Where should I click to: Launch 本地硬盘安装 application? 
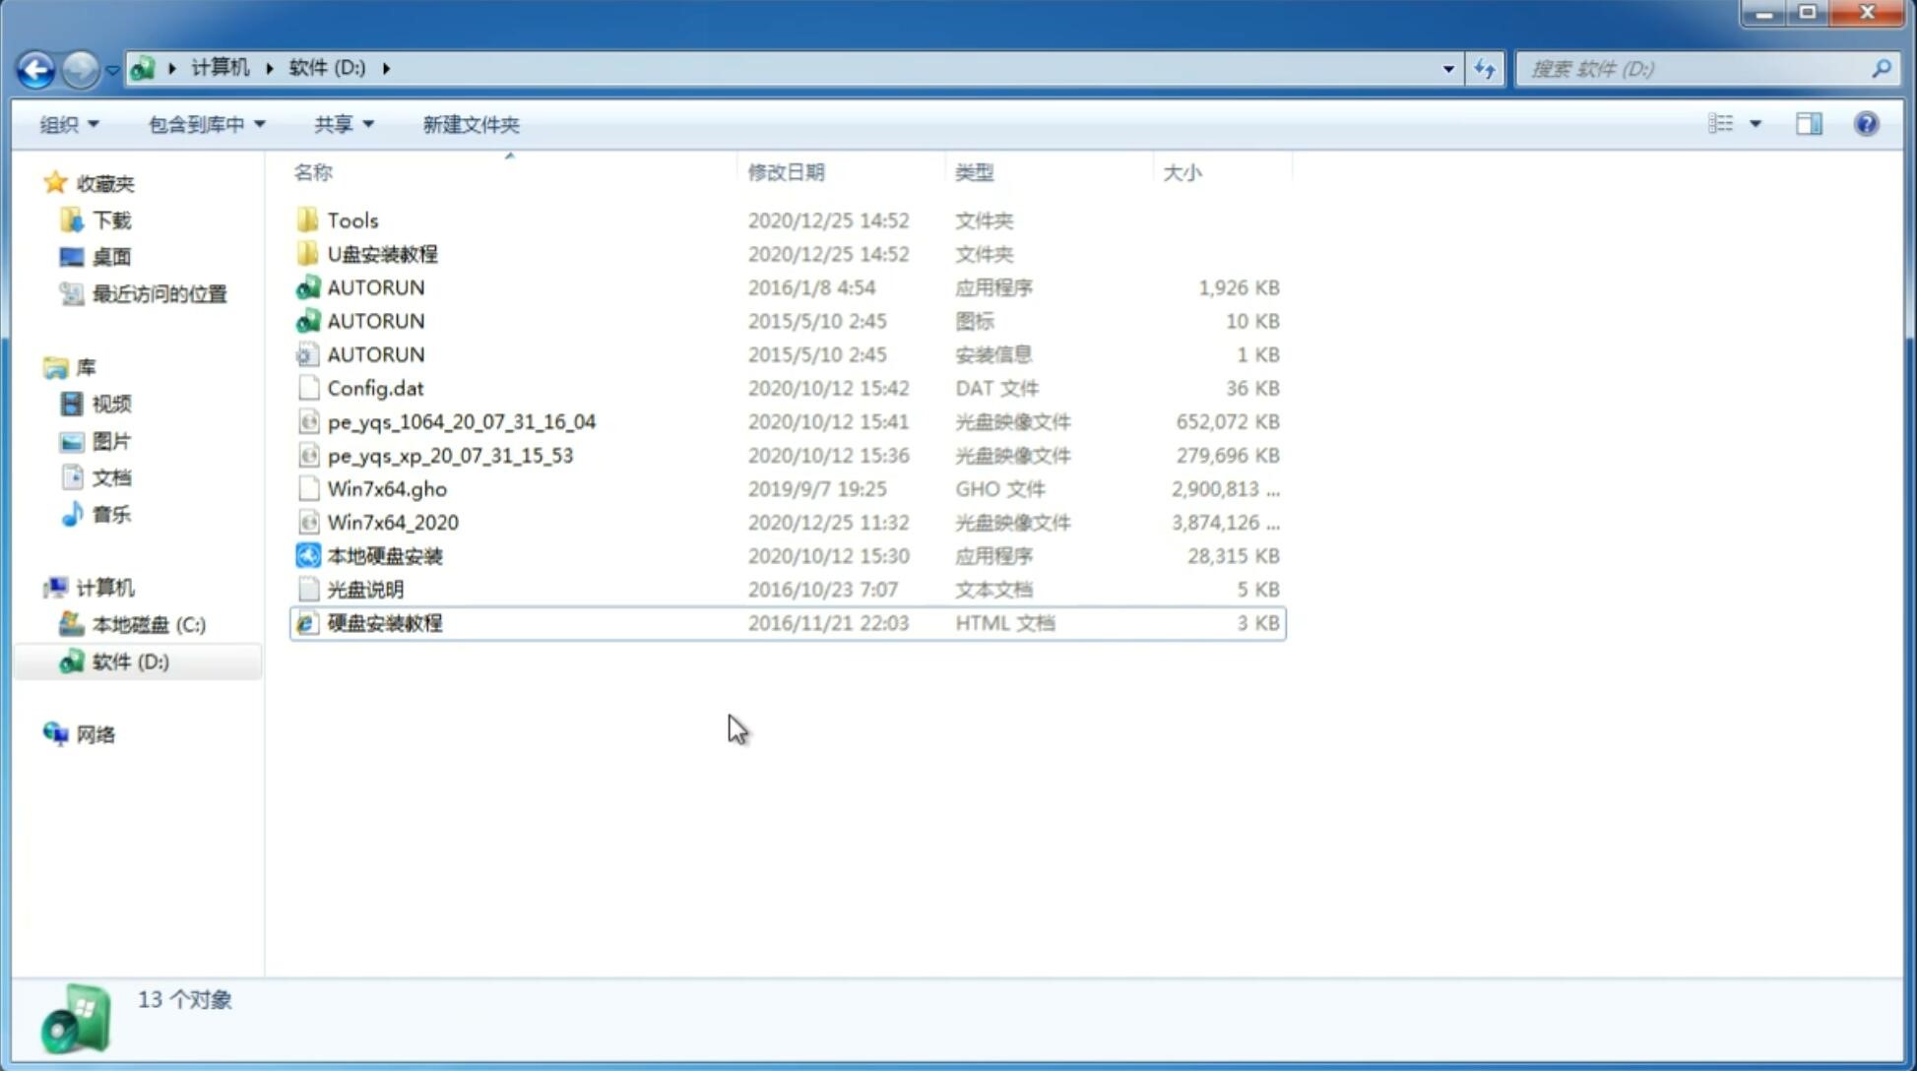(384, 555)
